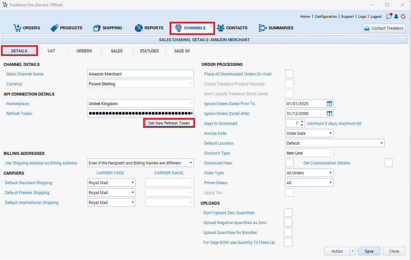Click the Summaries diagram icon
Image resolution: width=411 pixels, height=260 pixels.
point(263,28)
